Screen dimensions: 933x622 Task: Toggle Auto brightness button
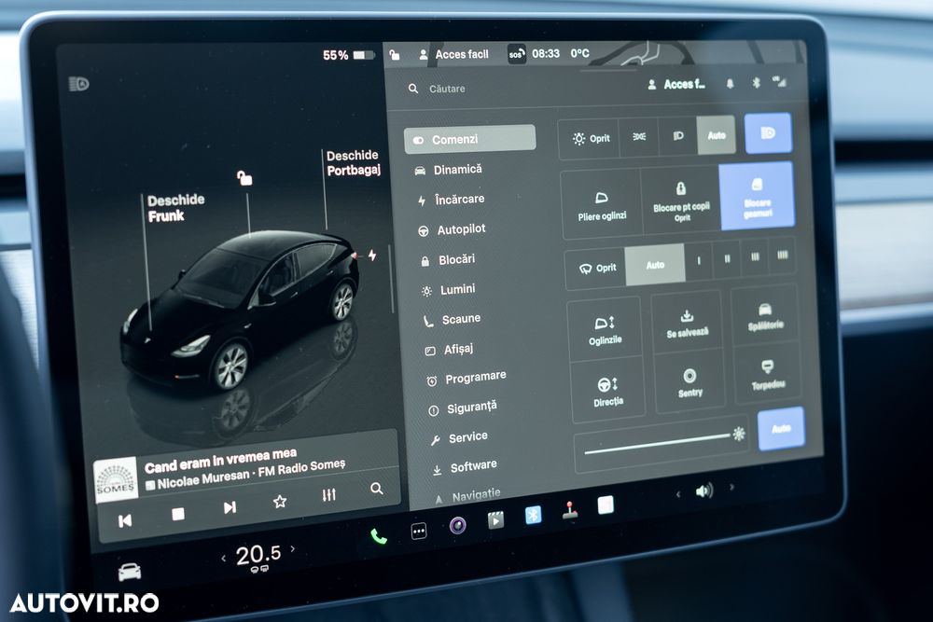tap(781, 428)
